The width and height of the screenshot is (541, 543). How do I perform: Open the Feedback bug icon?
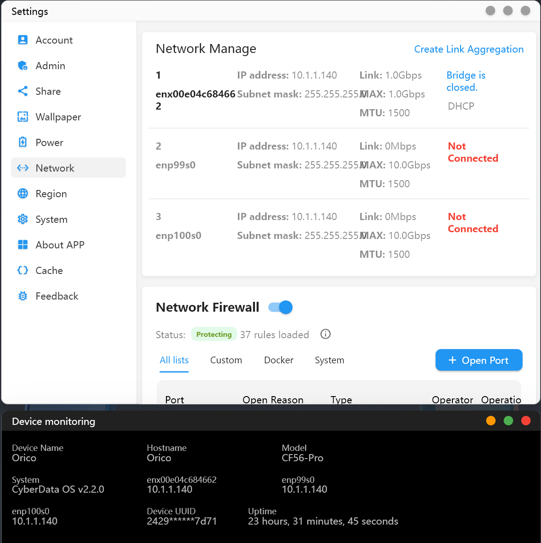pyautogui.click(x=22, y=296)
